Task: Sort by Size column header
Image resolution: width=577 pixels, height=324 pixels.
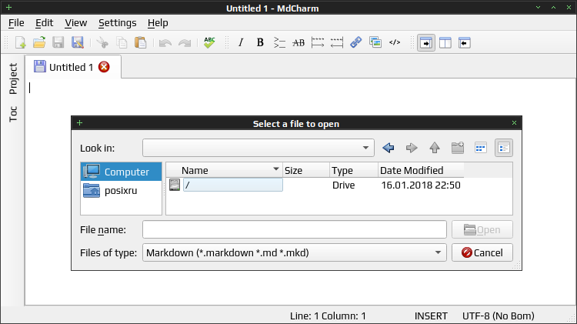Action: pos(305,171)
